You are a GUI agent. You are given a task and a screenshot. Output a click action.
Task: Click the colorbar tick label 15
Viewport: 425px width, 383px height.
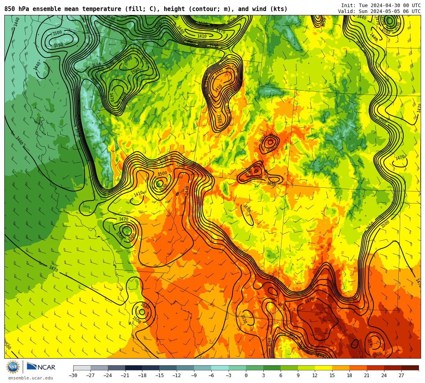332,376
